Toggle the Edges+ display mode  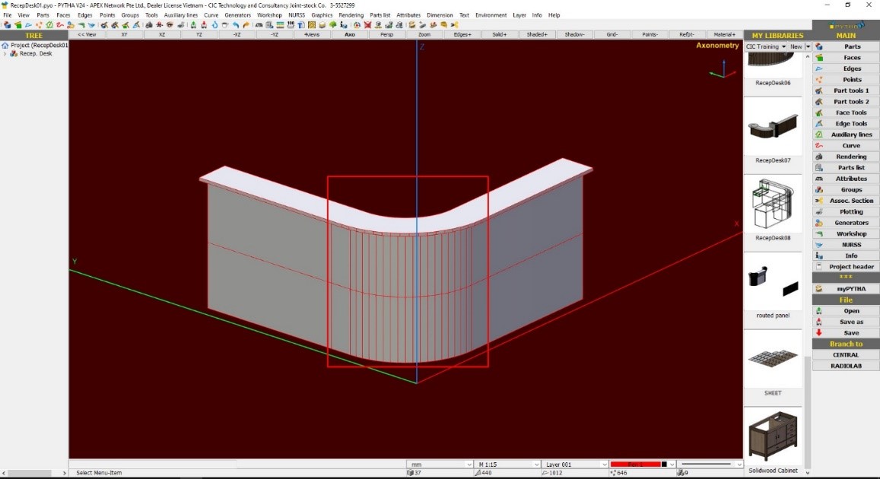point(462,35)
